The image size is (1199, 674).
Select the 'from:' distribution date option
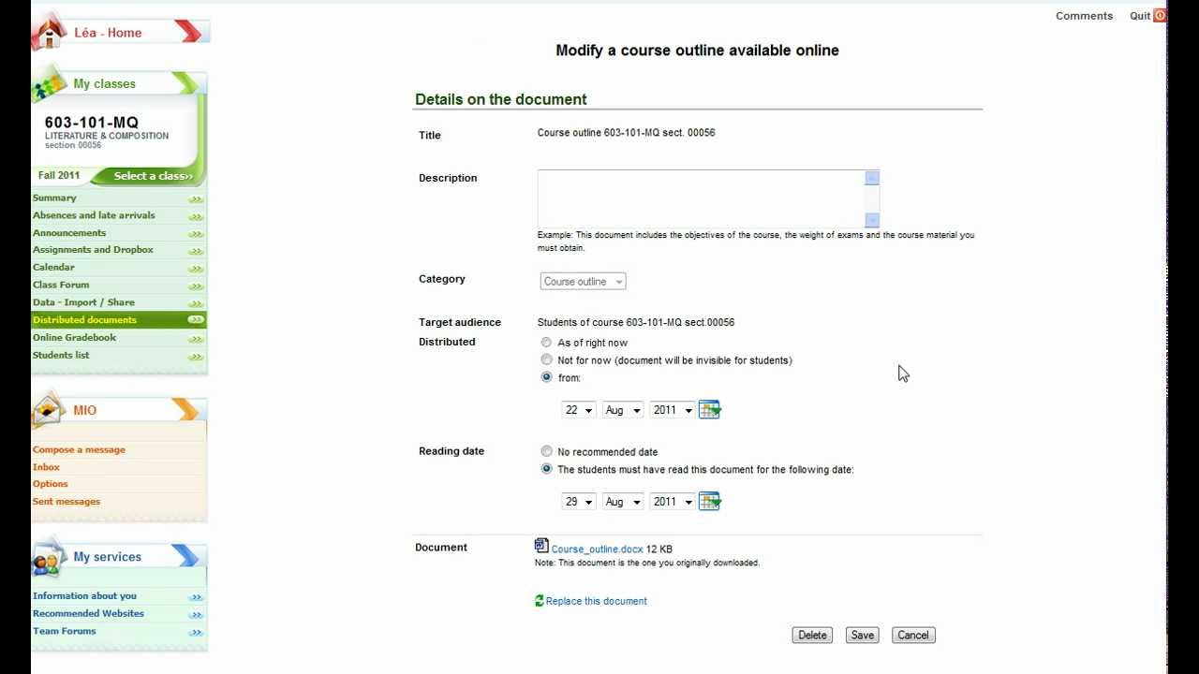pyautogui.click(x=546, y=377)
